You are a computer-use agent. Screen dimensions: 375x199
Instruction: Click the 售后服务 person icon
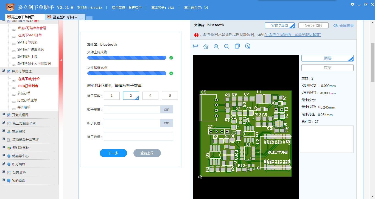[x=9, y=131]
